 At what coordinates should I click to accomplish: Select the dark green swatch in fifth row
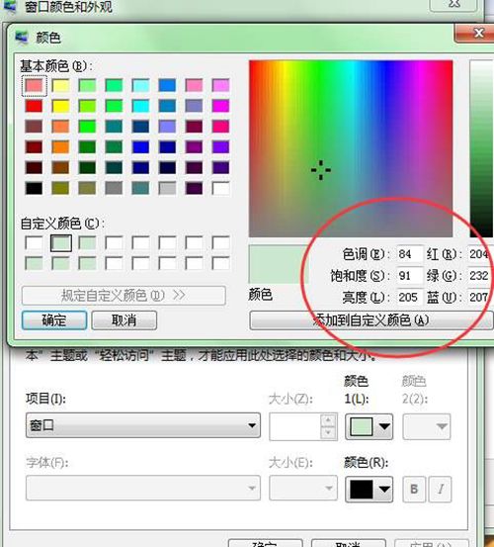[87, 168]
